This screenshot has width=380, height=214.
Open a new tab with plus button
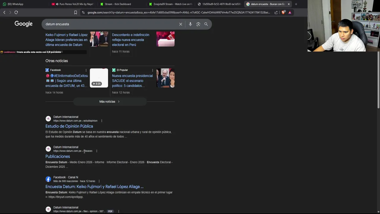pyautogui.click(x=296, y=4)
